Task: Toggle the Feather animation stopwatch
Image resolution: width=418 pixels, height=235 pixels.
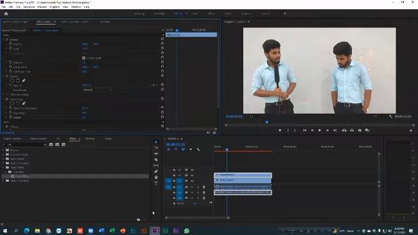Action: point(10,117)
